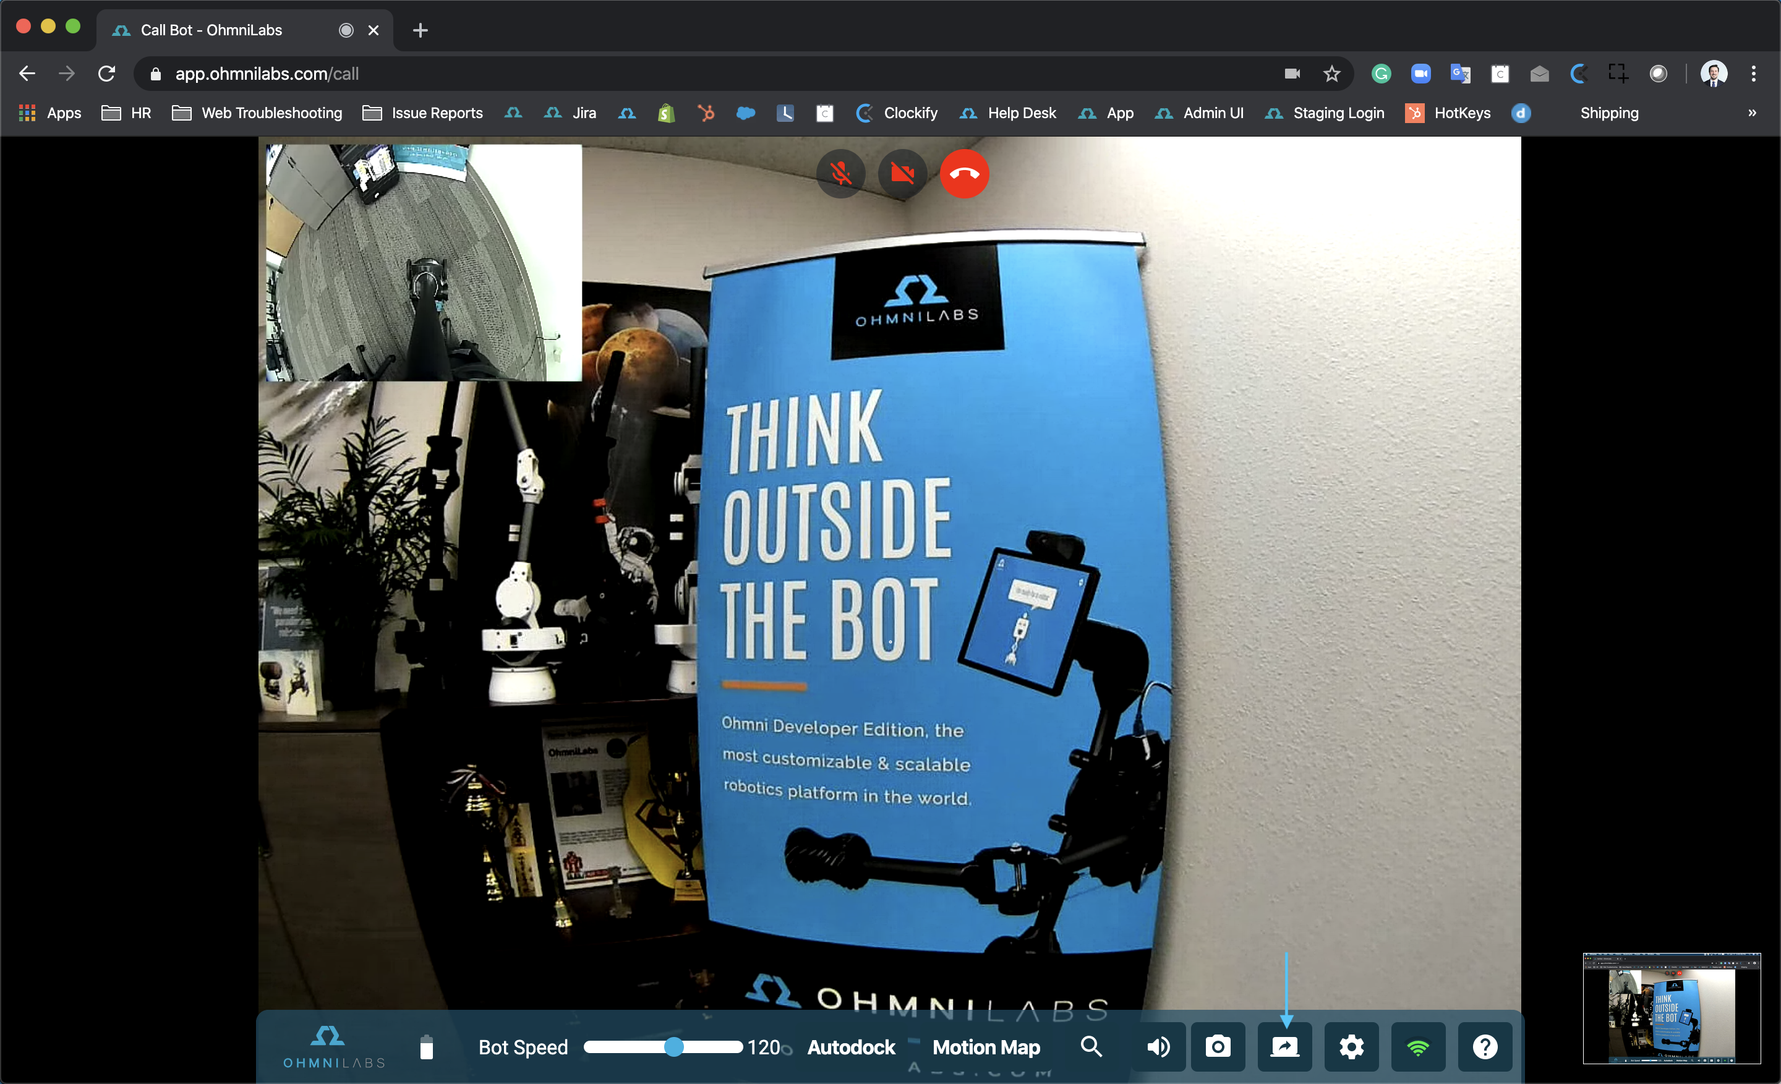Open settings gear in control bar
Image resolution: width=1781 pixels, height=1084 pixels.
pyautogui.click(x=1351, y=1046)
